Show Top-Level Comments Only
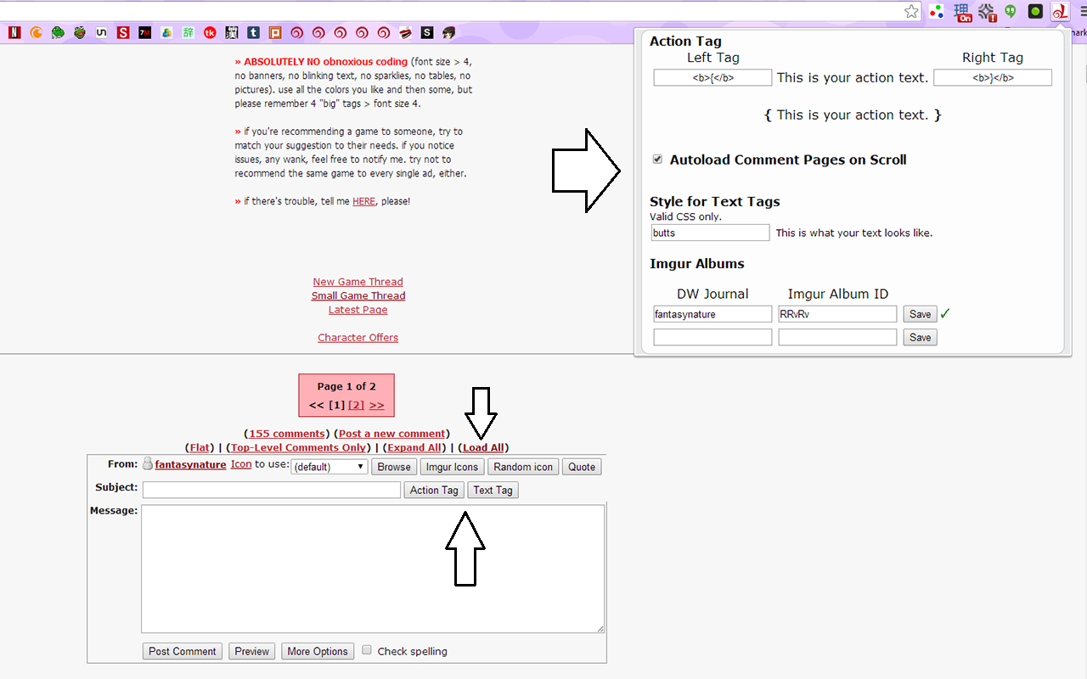Viewport: 1087px width, 679px height. pyautogui.click(x=299, y=447)
